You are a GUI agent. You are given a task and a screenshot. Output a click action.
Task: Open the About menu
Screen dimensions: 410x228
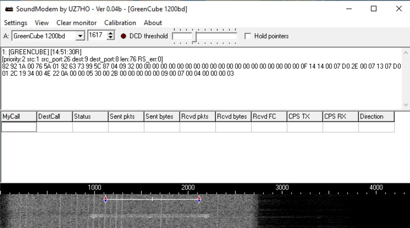pos(153,23)
